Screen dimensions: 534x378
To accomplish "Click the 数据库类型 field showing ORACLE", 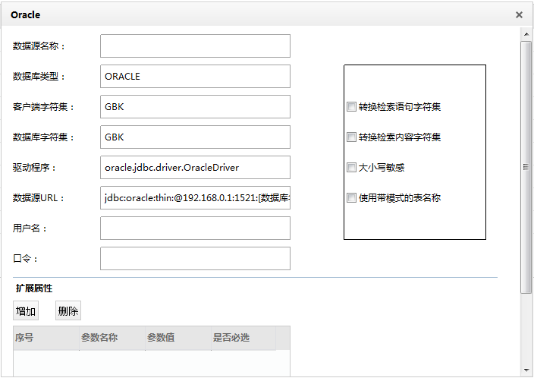I will point(195,77).
